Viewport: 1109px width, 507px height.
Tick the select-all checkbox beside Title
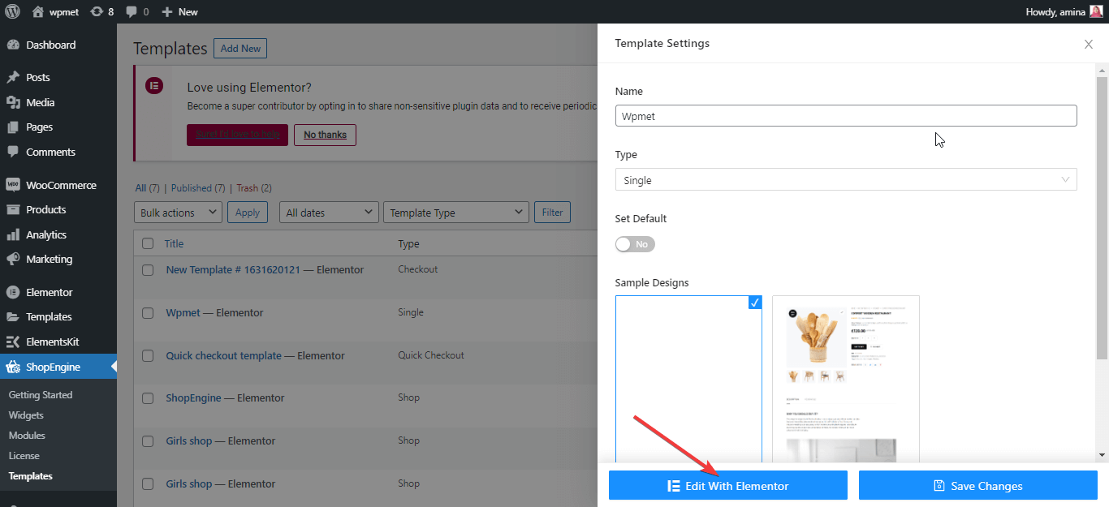coord(148,243)
